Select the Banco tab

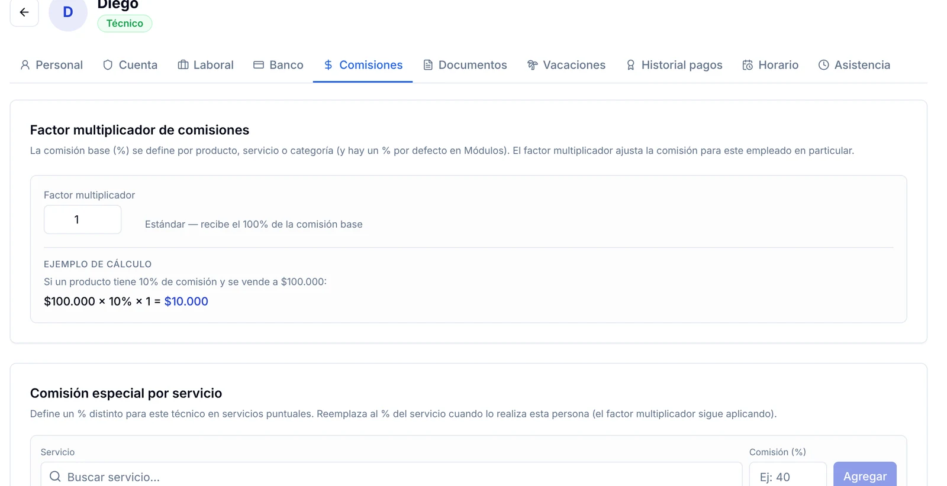point(278,65)
